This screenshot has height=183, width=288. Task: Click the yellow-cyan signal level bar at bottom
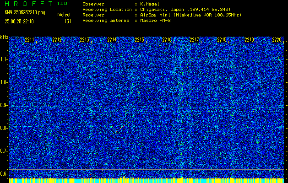(x=147, y=180)
